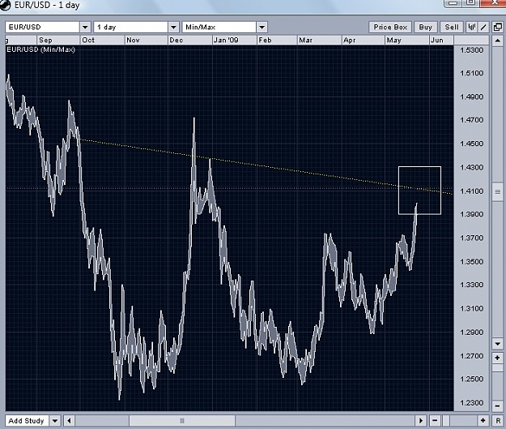Select the bar chart study icon
The height and width of the screenshot is (429, 506).
pyautogui.click(x=471, y=27)
